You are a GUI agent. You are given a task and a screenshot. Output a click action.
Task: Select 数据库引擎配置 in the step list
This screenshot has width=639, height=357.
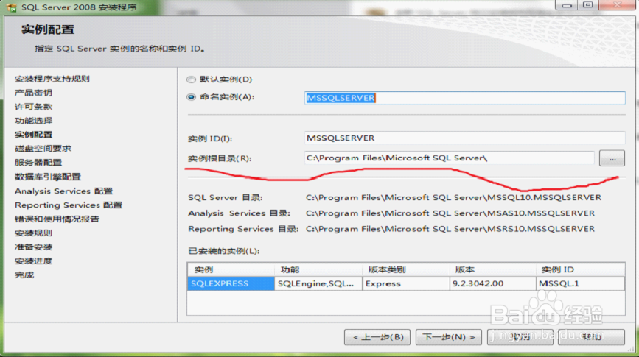[x=48, y=177]
